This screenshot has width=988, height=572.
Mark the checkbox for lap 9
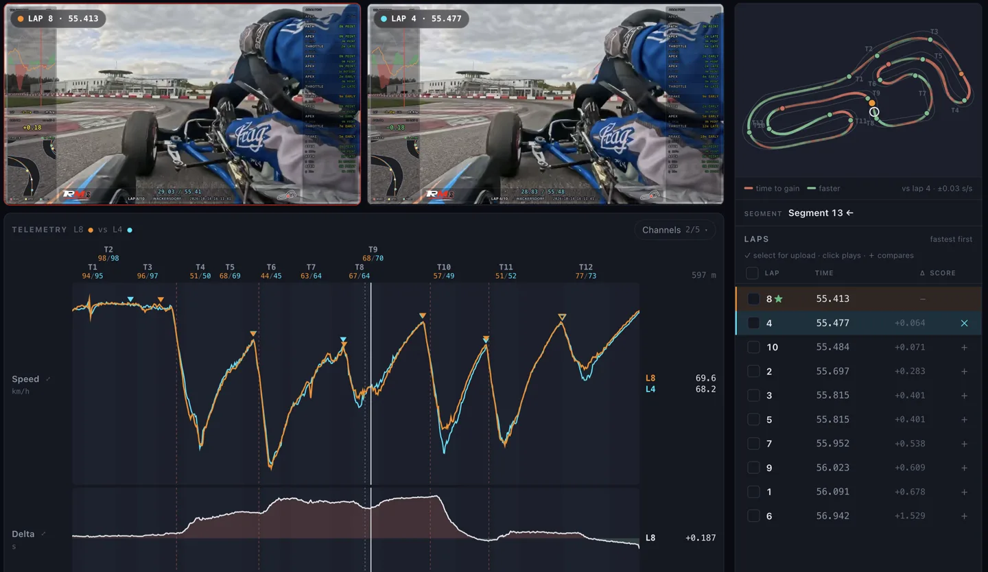753,468
